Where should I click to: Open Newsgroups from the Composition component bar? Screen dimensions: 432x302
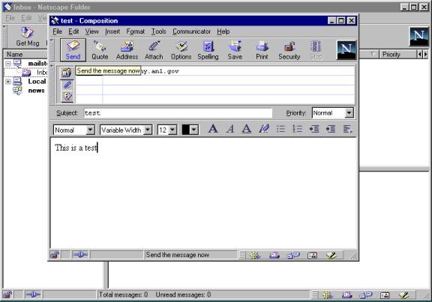[293, 256]
